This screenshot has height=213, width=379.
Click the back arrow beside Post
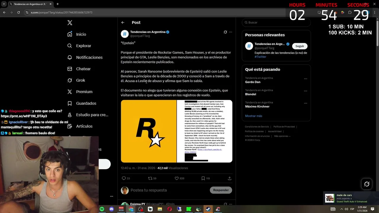(123, 22)
